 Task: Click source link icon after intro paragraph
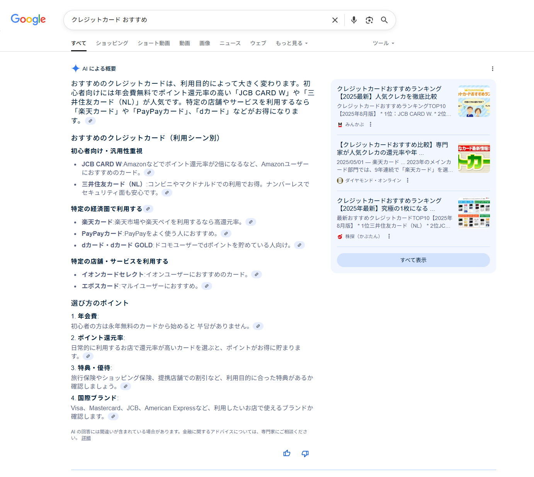tap(90, 121)
